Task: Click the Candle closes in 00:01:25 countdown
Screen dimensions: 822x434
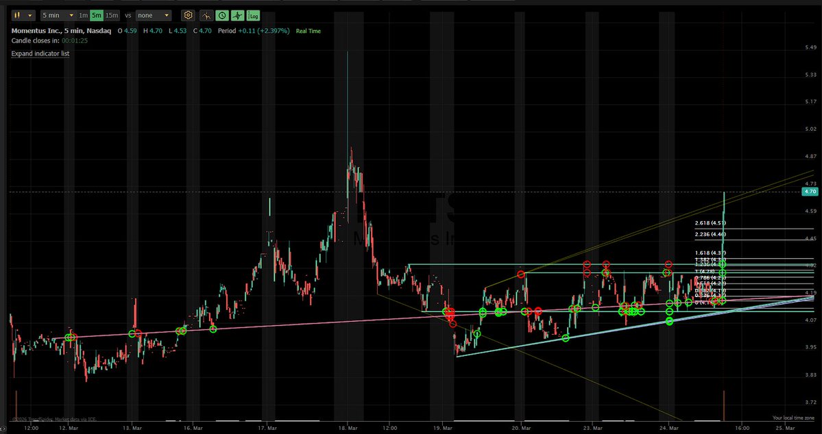Action: [49, 40]
